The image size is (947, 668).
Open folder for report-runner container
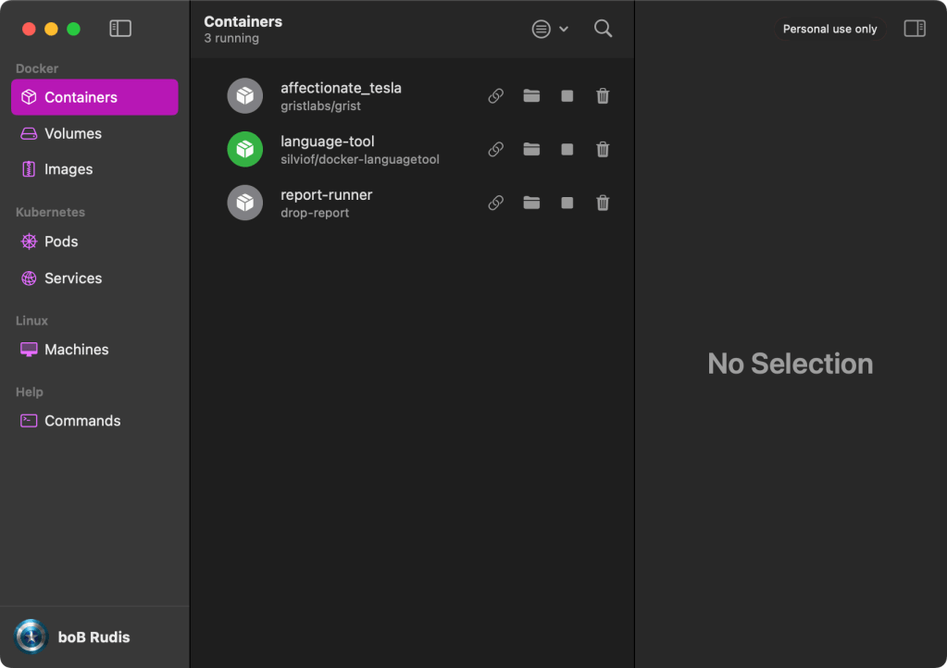click(531, 204)
